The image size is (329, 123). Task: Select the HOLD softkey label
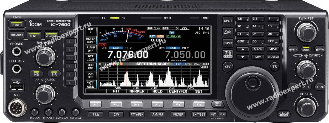(158, 91)
